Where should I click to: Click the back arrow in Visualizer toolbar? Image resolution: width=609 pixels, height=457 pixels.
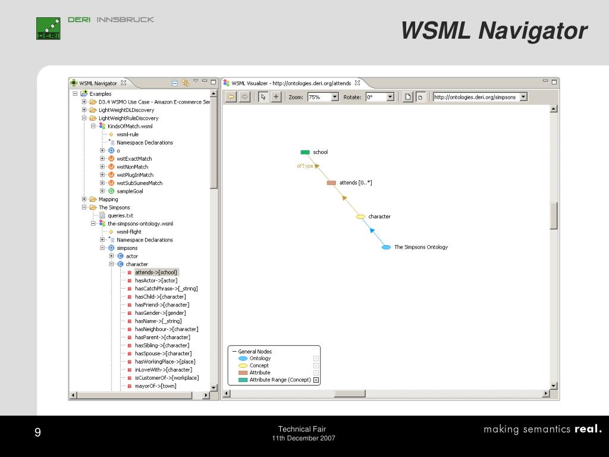231,97
